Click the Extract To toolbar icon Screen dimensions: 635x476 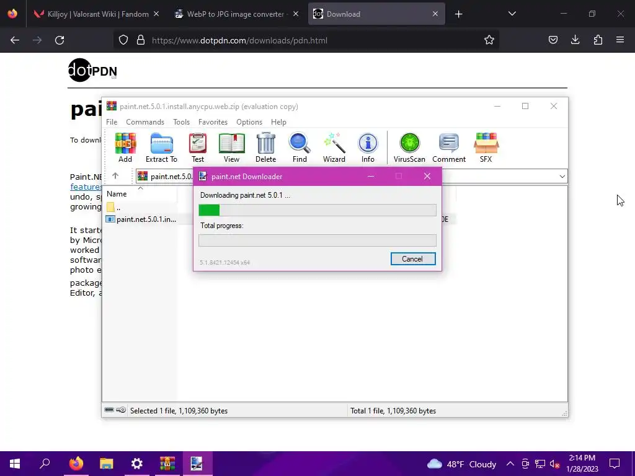(161, 148)
